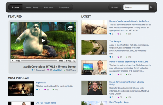Click the 736 Views text

click(71, 70)
